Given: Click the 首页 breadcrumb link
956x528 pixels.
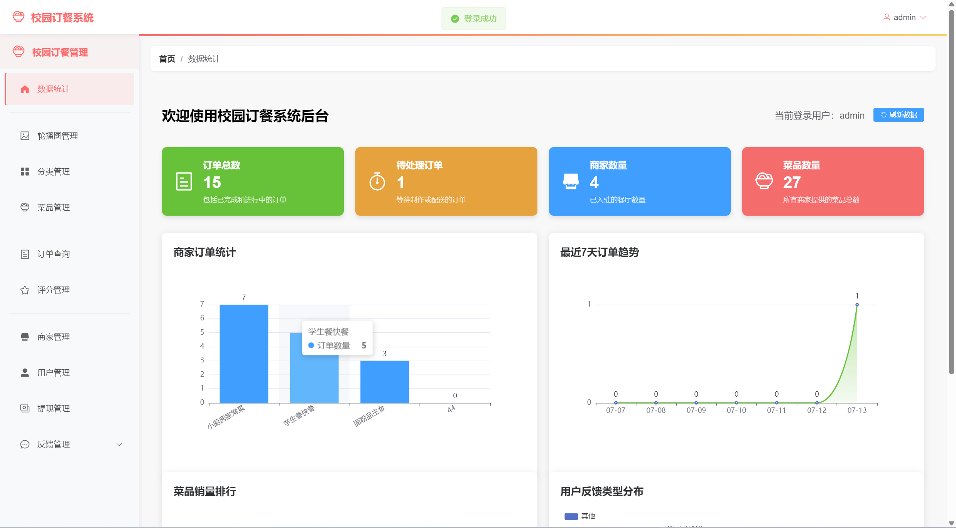Looking at the screenshot, I should coord(167,59).
